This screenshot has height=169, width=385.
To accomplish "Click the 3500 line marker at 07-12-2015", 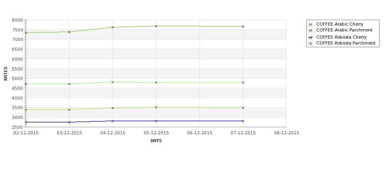I will coord(243,108).
